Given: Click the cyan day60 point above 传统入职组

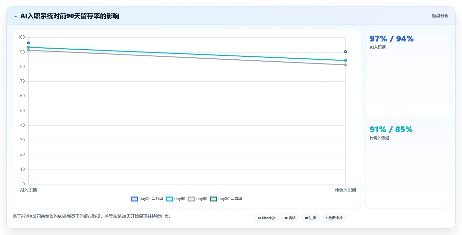Looking at the screenshot, I should [x=345, y=60].
